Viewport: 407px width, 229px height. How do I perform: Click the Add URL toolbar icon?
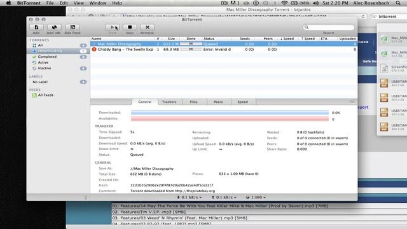[x=54, y=27]
